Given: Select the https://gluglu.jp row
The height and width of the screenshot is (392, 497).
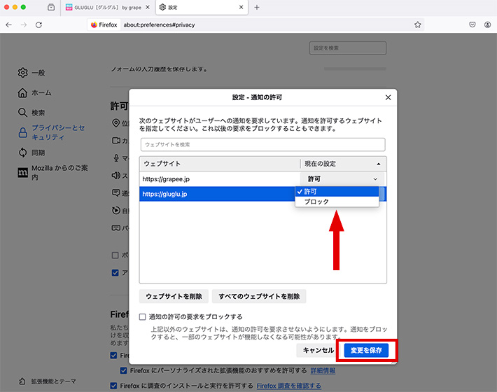Looking at the screenshot, I should point(217,194).
